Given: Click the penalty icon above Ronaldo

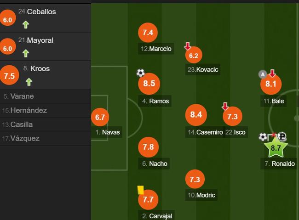Looking at the screenshot, I should (x=282, y=136).
